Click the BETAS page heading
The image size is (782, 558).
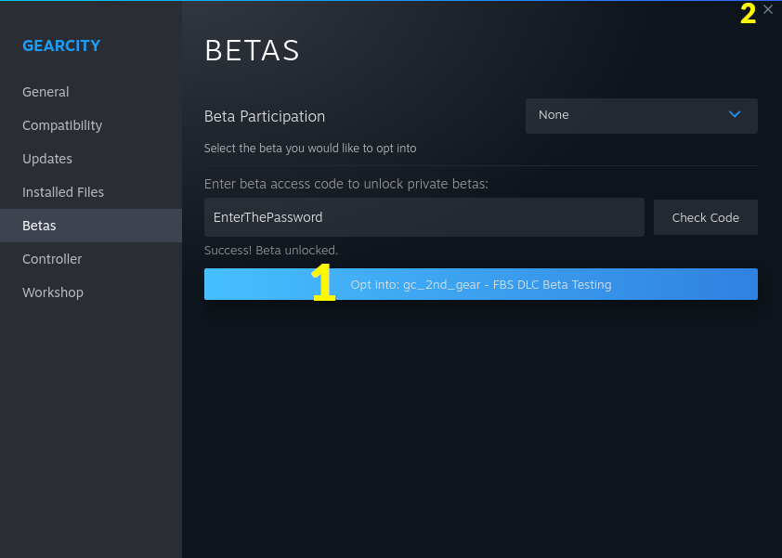click(252, 51)
